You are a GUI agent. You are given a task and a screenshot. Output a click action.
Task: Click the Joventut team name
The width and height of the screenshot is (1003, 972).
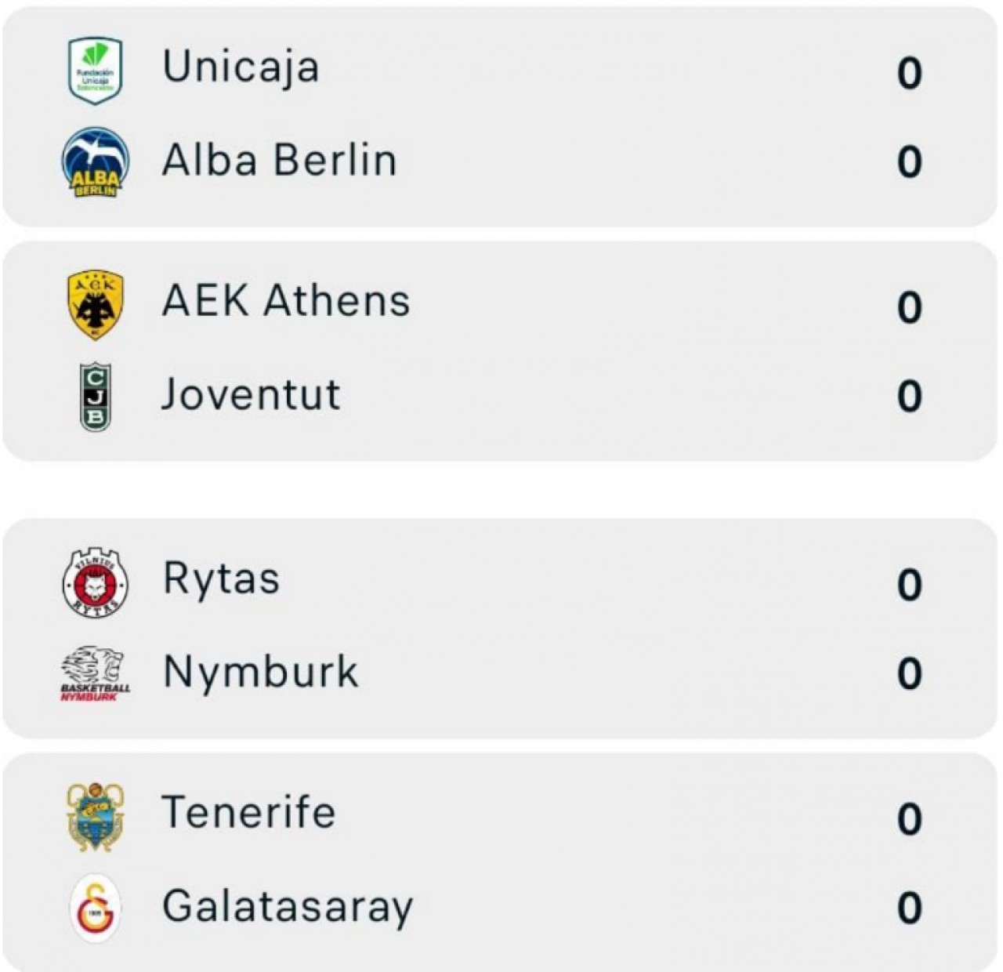(251, 394)
